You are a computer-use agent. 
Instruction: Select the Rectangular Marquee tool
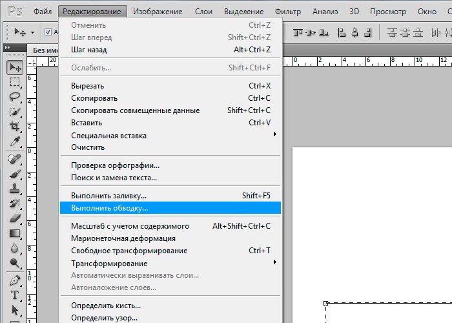[15, 82]
